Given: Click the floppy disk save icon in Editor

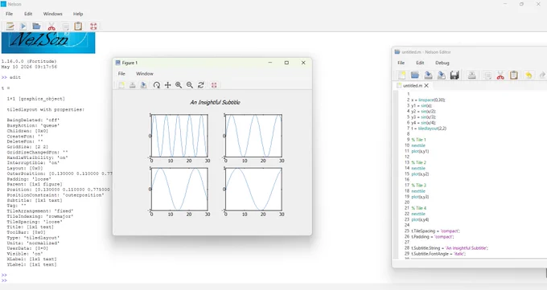Looking at the screenshot, I should click(454, 75).
